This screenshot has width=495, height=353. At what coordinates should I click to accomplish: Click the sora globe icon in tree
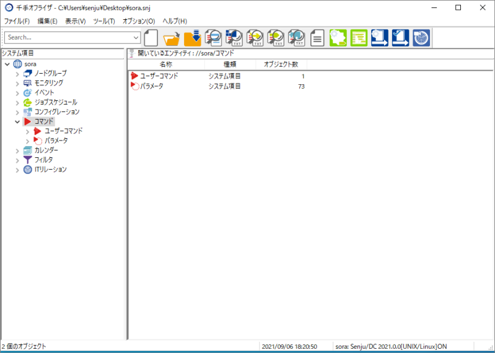coord(18,64)
